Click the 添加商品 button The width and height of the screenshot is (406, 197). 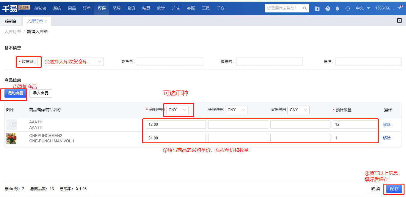pyautogui.click(x=15, y=93)
